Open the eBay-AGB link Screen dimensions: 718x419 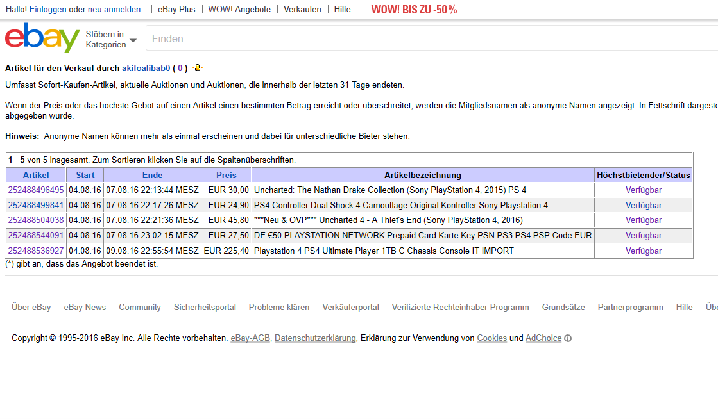(x=250, y=338)
